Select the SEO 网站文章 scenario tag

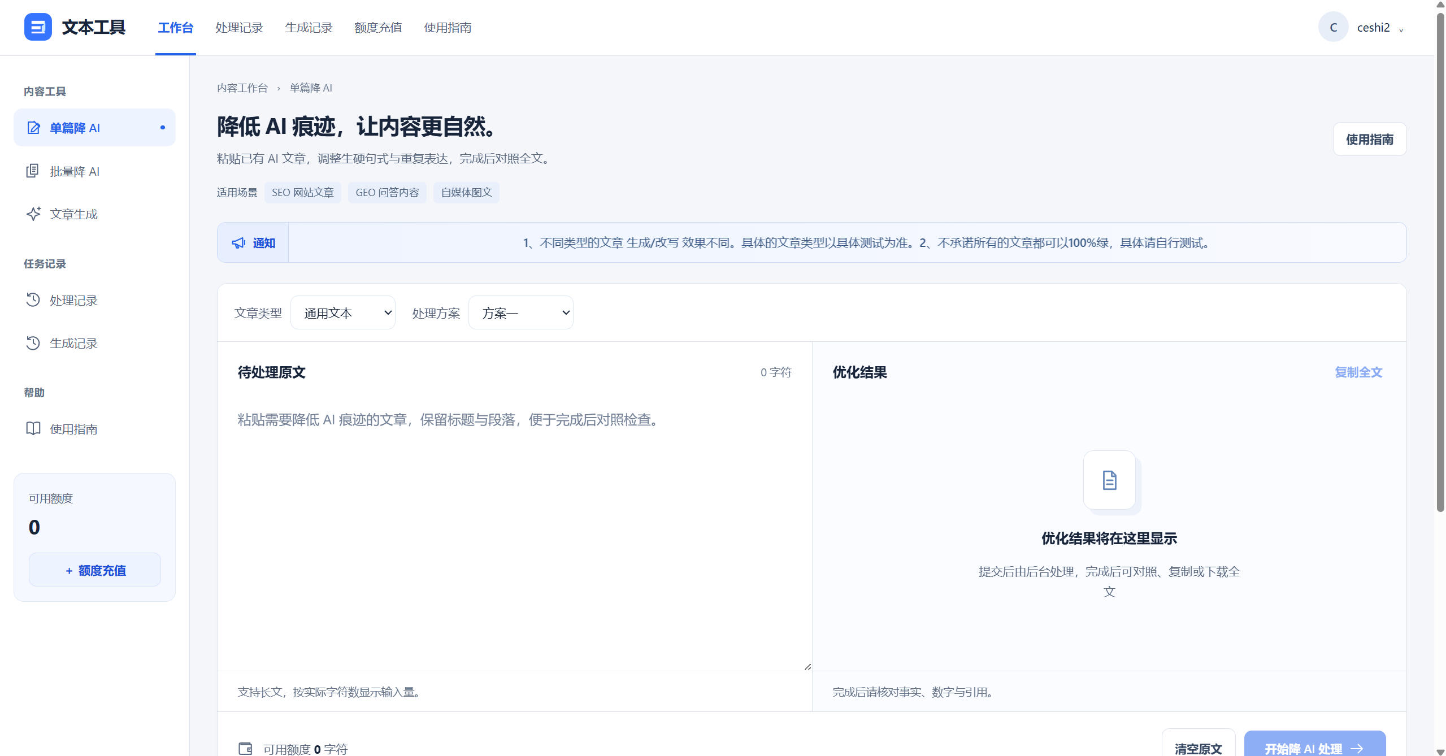pos(303,193)
